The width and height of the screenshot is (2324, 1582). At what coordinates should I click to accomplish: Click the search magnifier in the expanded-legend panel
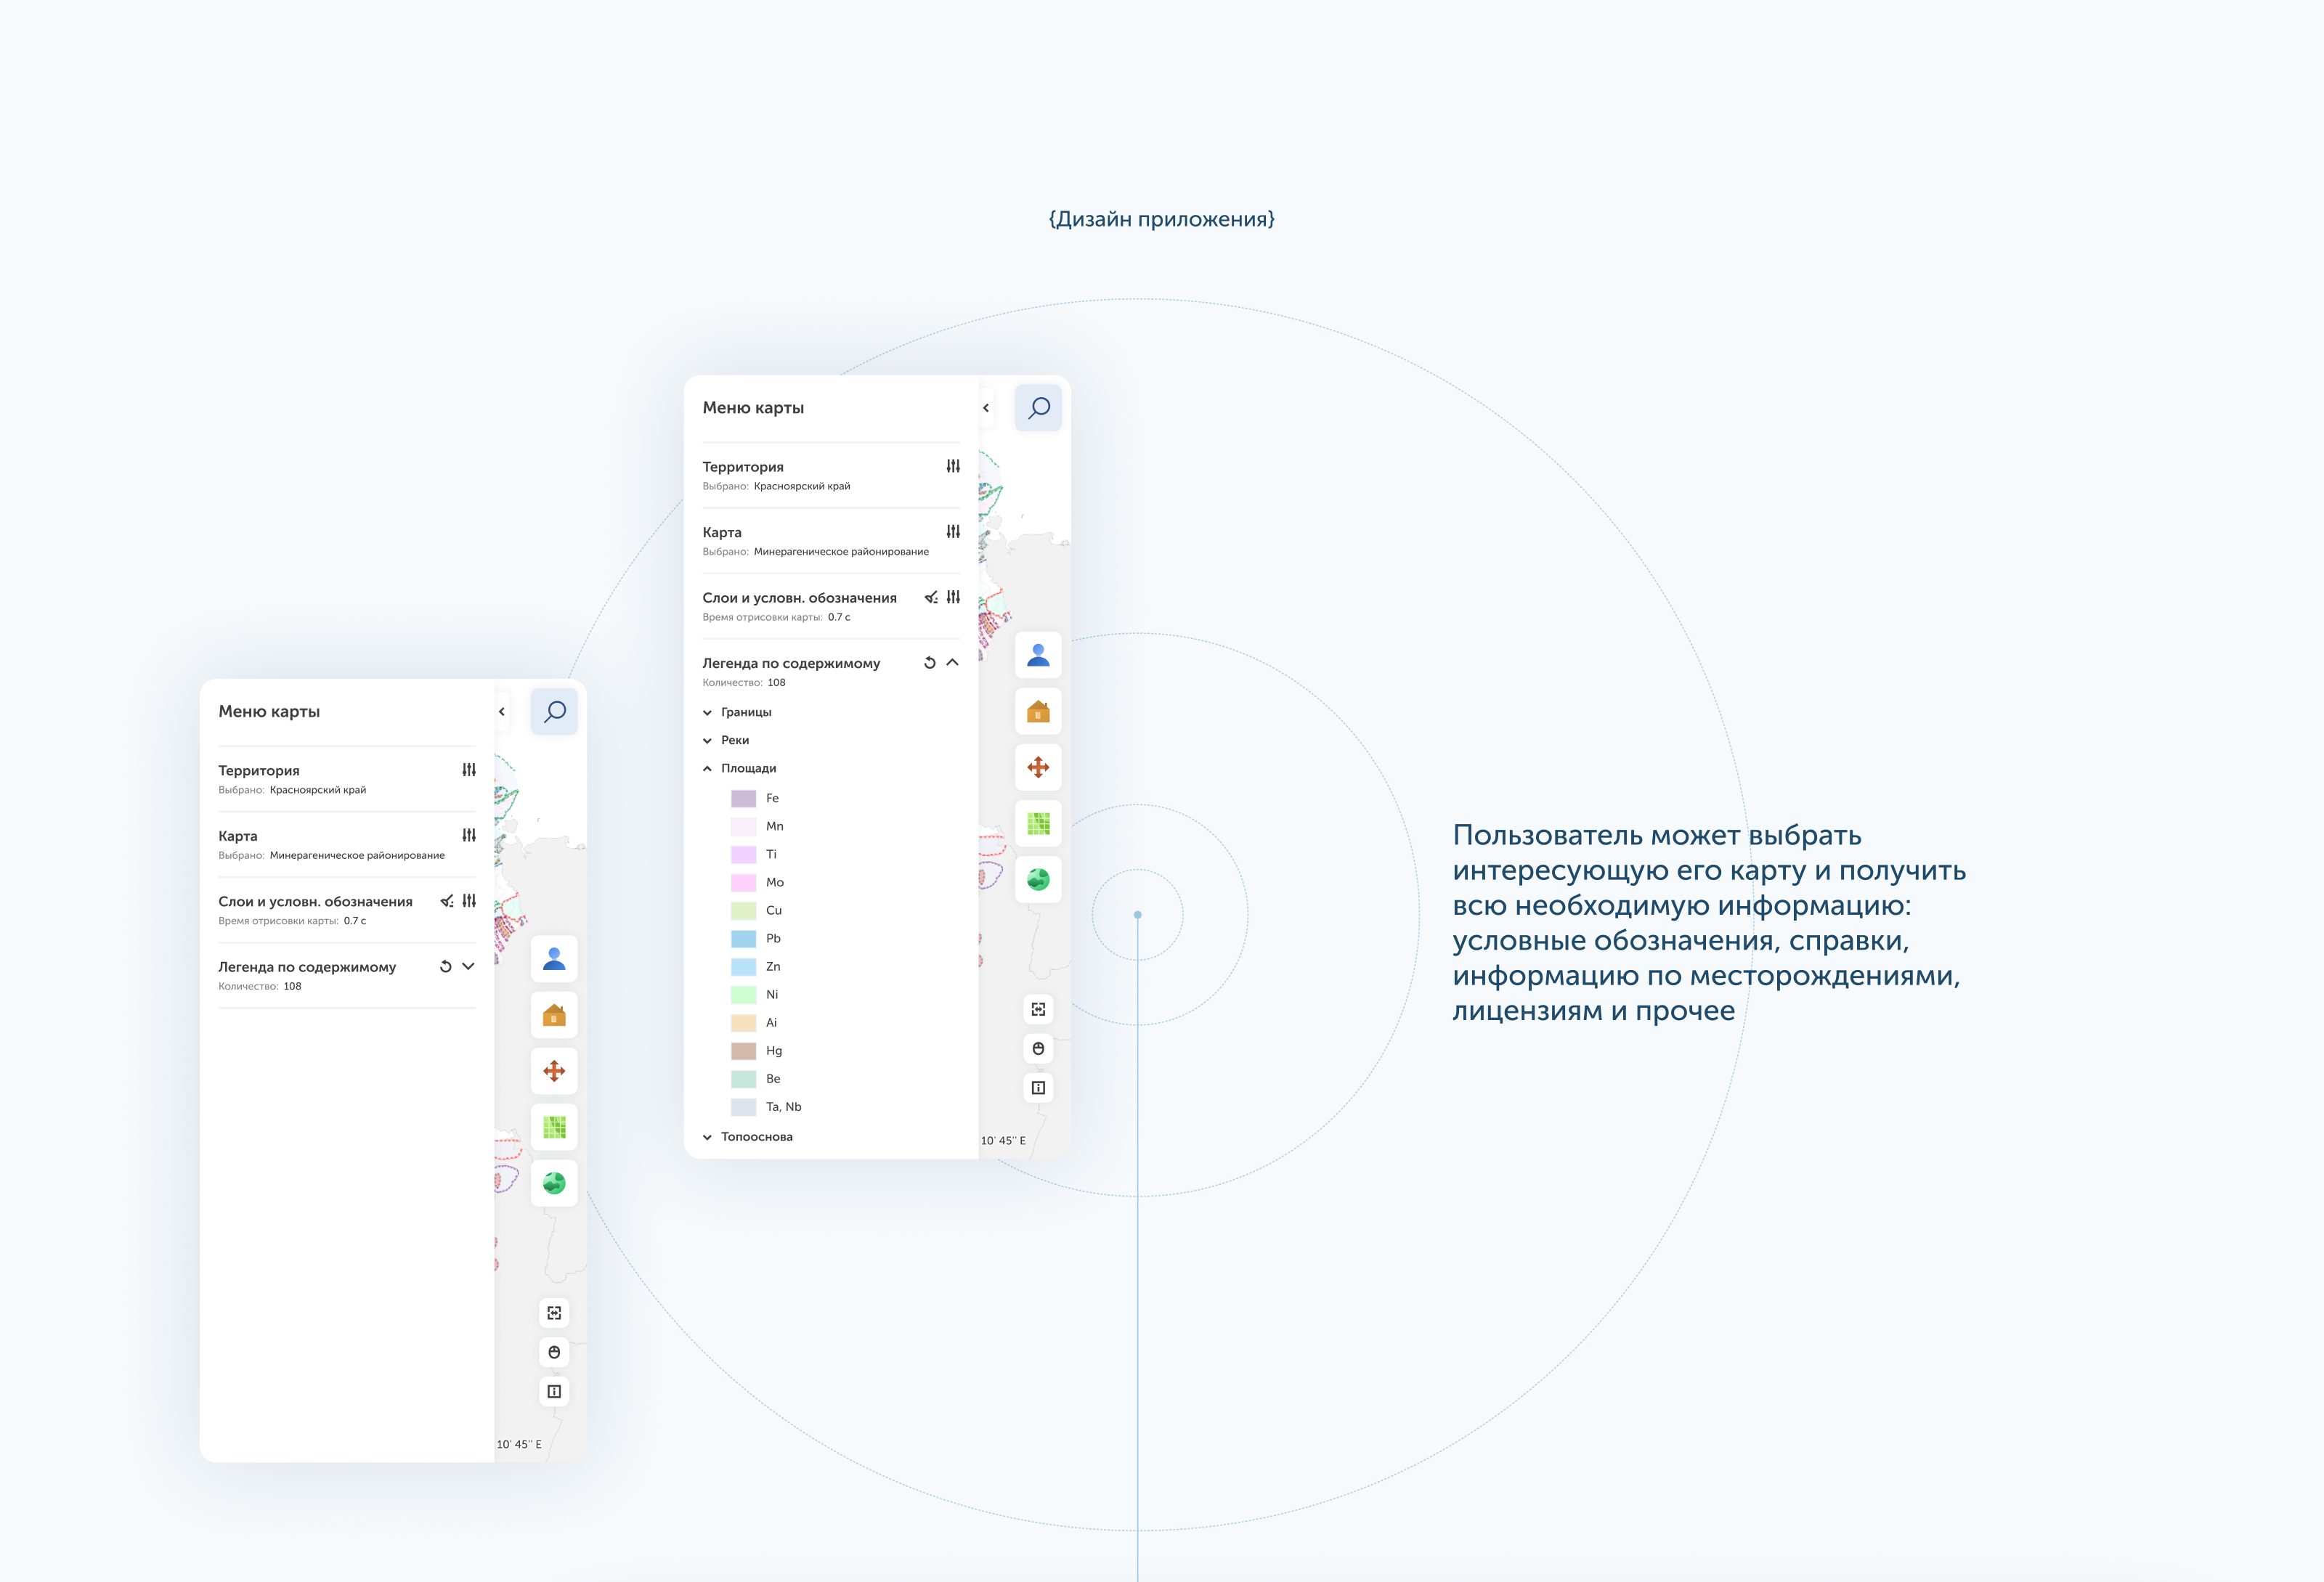point(1038,408)
